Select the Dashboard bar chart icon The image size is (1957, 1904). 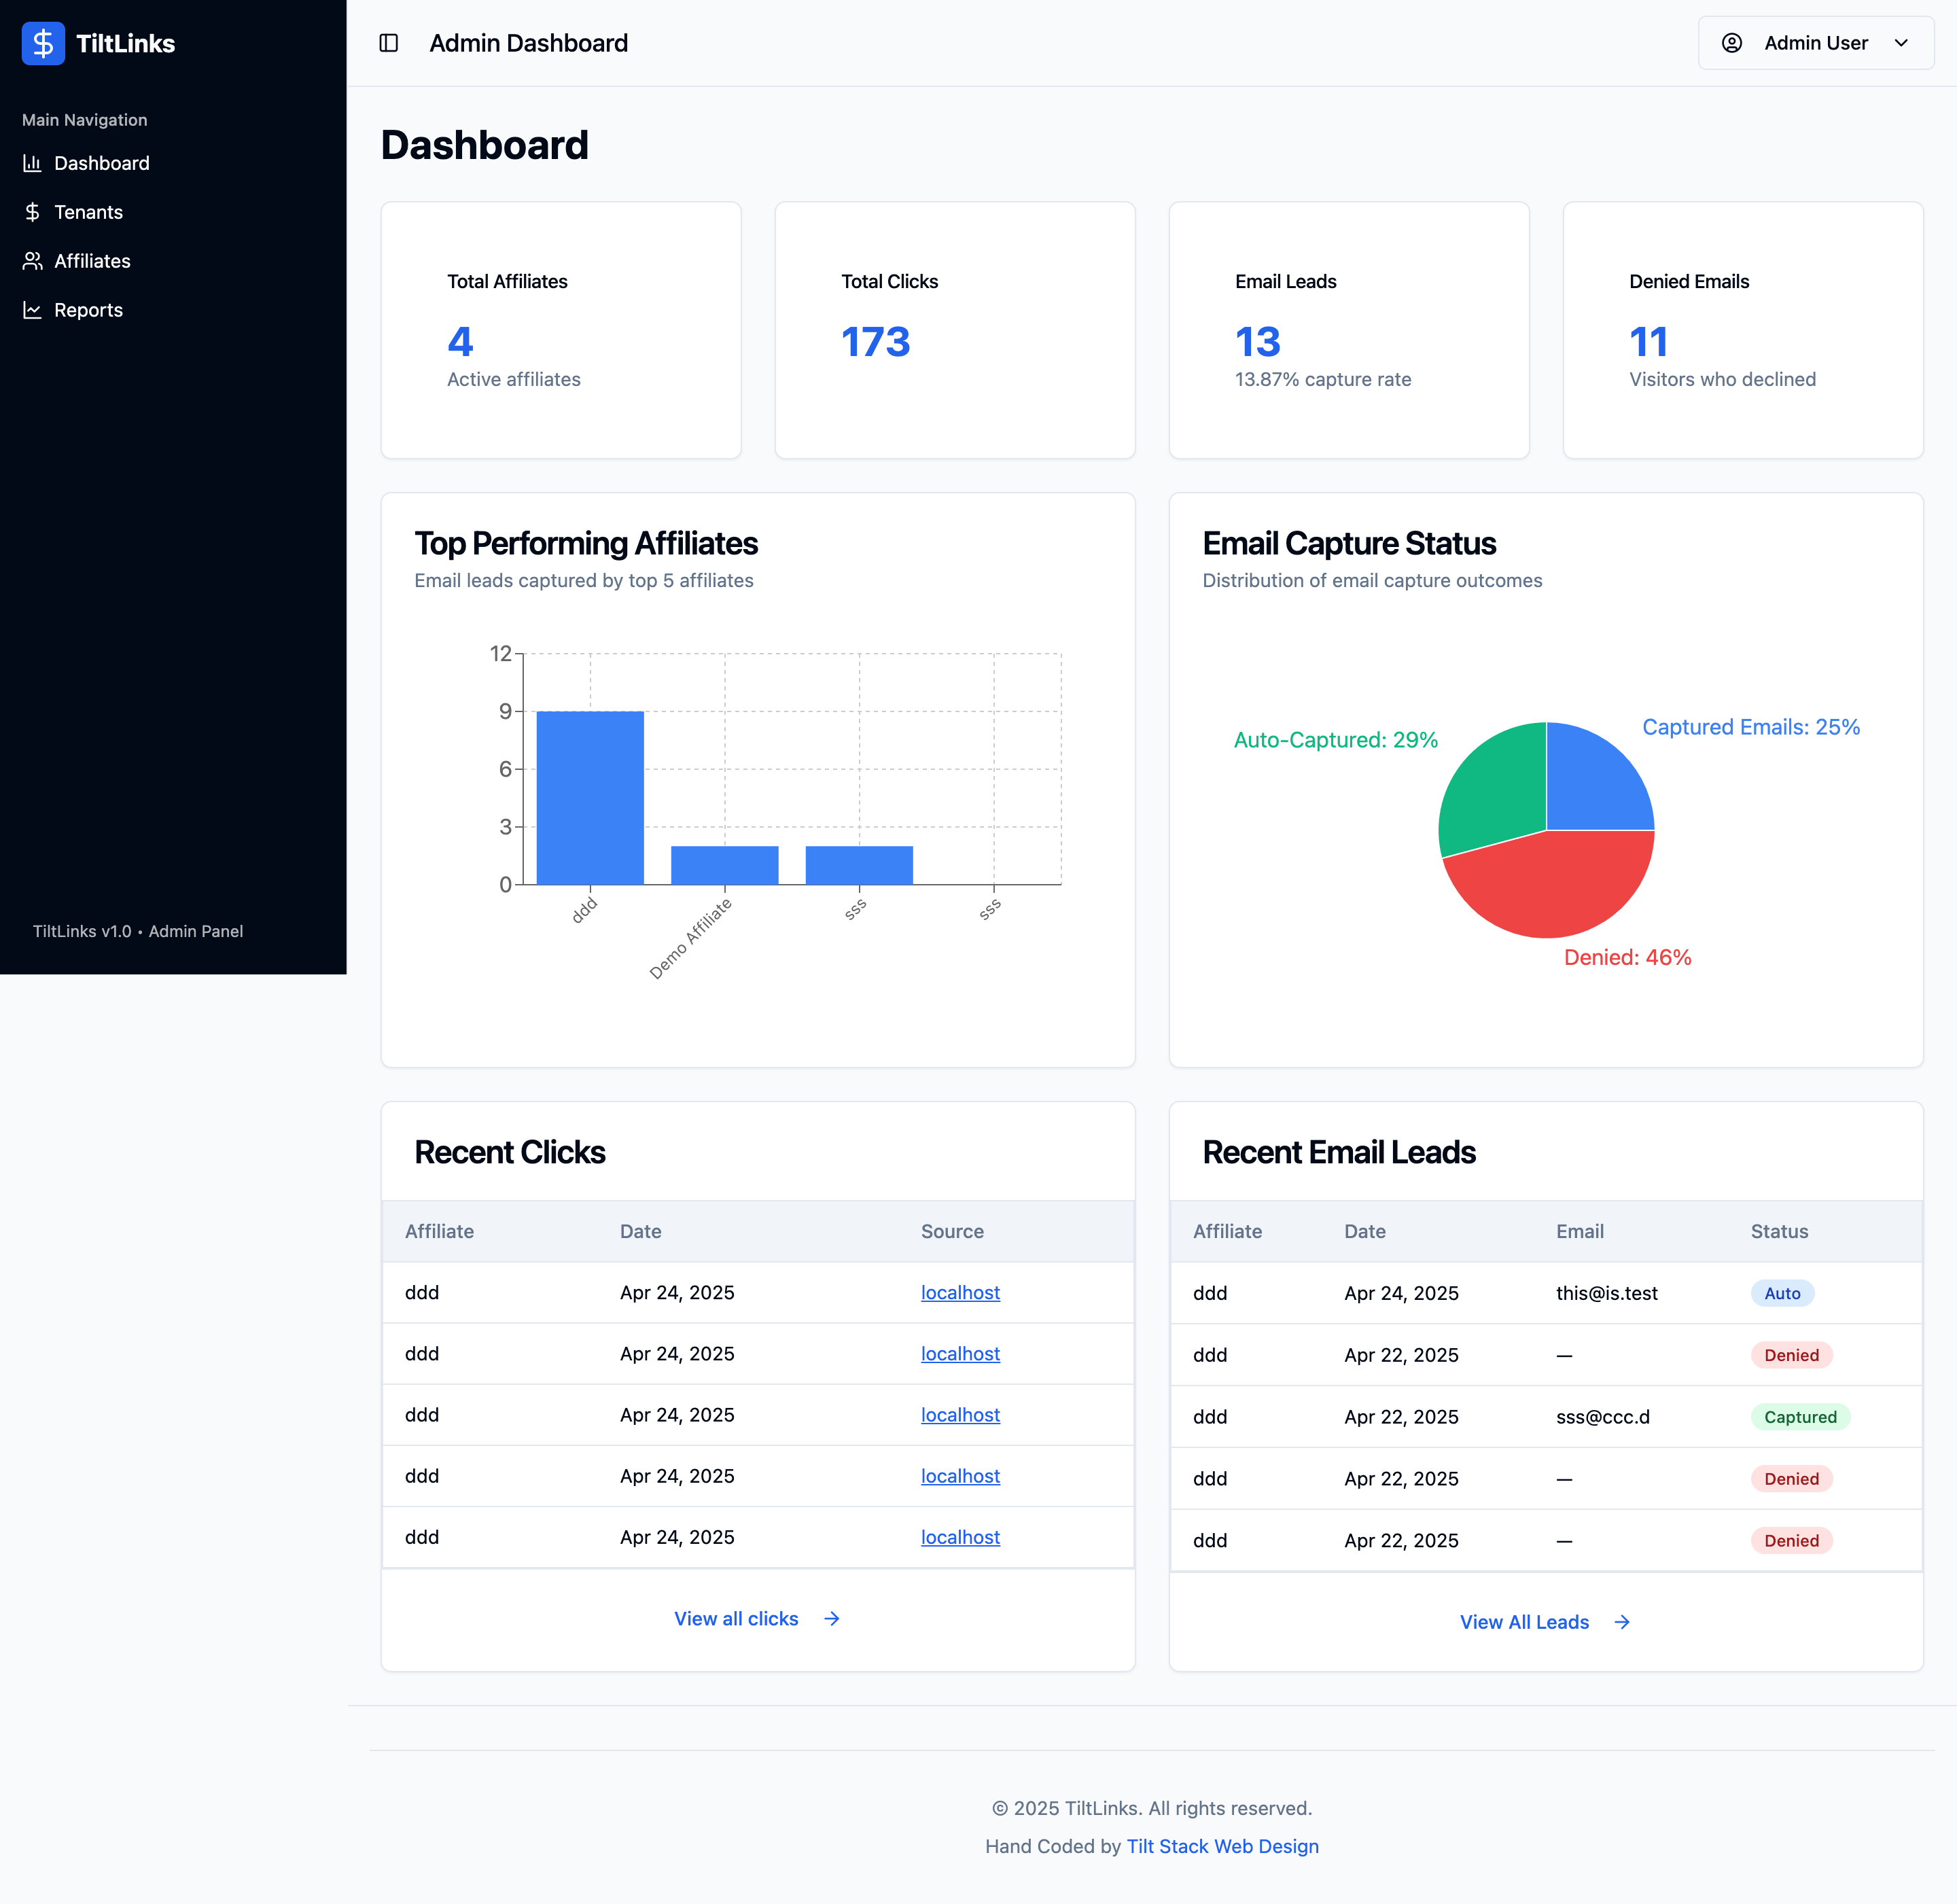[32, 163]
